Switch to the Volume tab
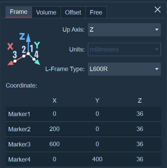The height and width of the screenshot is (168, 167). pos(46,12)
